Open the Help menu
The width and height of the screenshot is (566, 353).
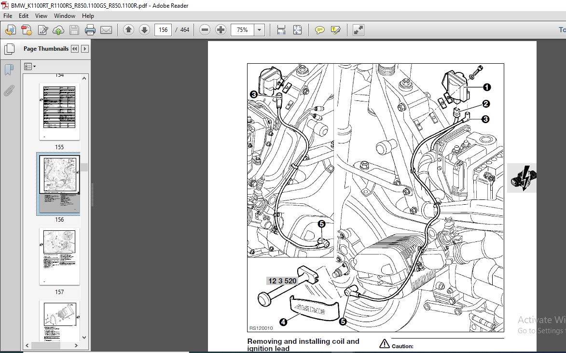coord(88,16)
